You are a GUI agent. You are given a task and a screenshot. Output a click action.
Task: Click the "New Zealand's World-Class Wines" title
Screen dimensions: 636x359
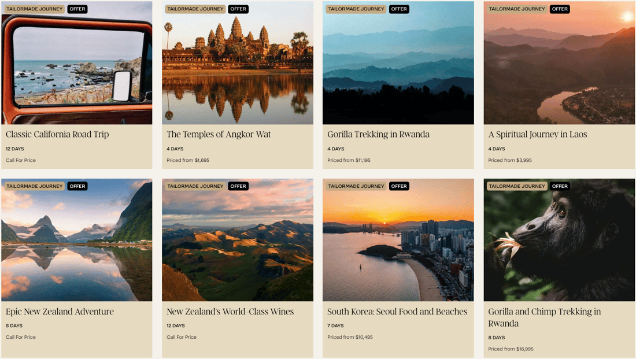[230, 312]
